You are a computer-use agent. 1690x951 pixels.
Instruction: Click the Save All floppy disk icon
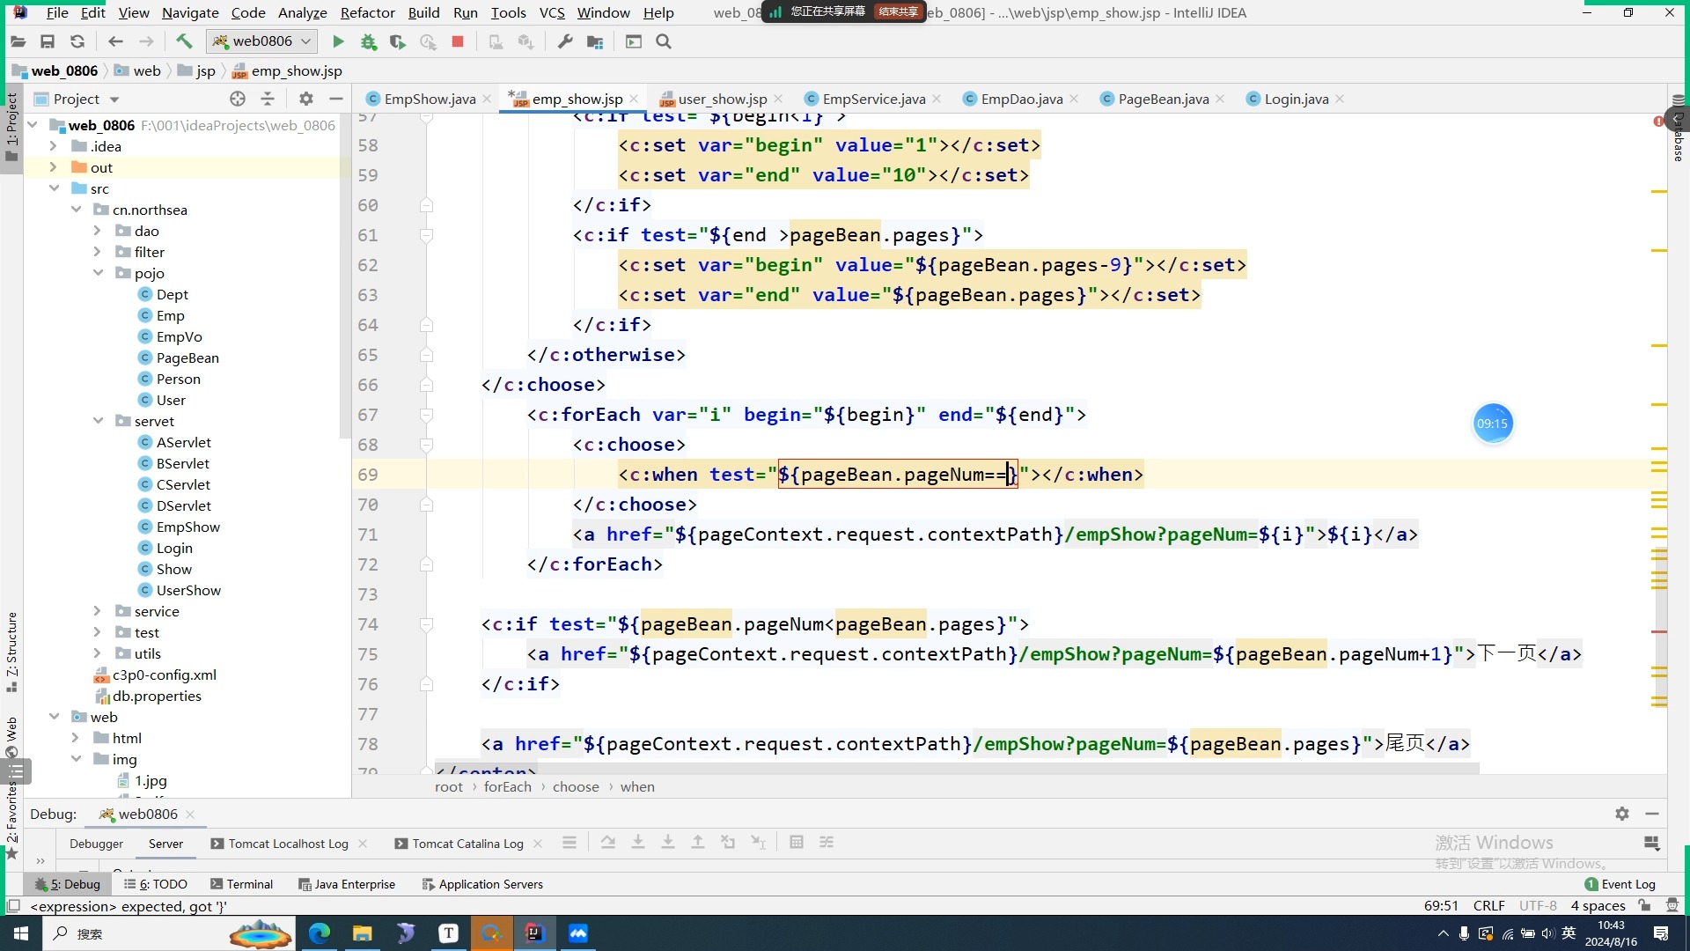coord(48,41)
